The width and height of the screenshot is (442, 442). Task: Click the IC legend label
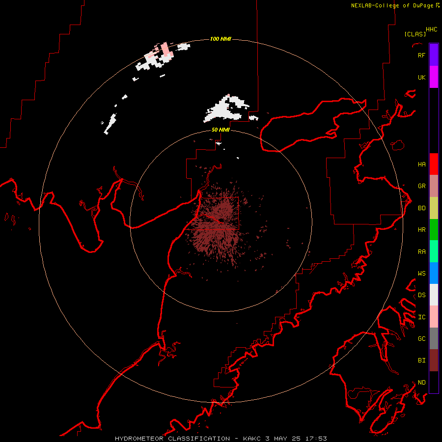pos(421,317)
